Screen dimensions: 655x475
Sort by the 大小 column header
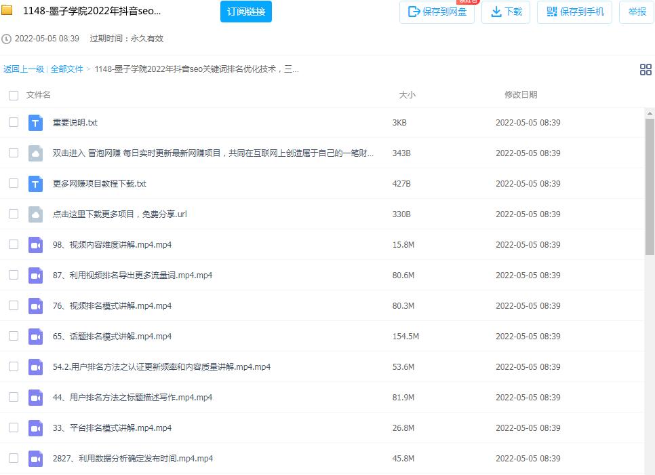(x=408, y=95)
